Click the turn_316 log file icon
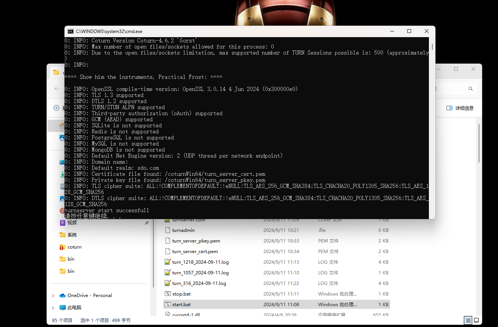The image size is (498, 327). pyautogui.click(x=167, y=283)
